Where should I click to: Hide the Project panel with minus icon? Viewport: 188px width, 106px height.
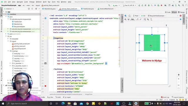39,9
